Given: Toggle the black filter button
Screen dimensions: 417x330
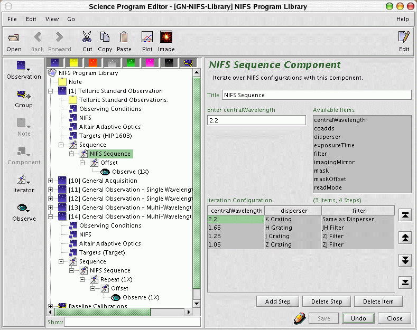Looking at the screenshot, I should click(169, 63).
